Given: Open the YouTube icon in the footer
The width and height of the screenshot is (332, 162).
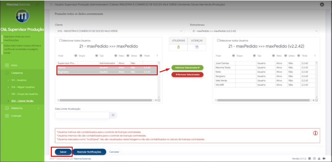Looking at the screenshot, I should pos(319,159).
